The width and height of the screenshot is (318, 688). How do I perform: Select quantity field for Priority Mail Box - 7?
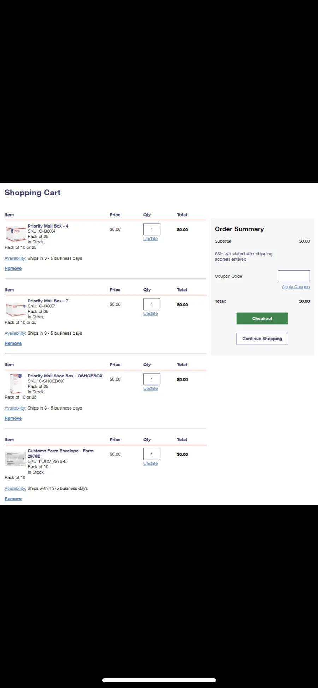coord(152,304)
